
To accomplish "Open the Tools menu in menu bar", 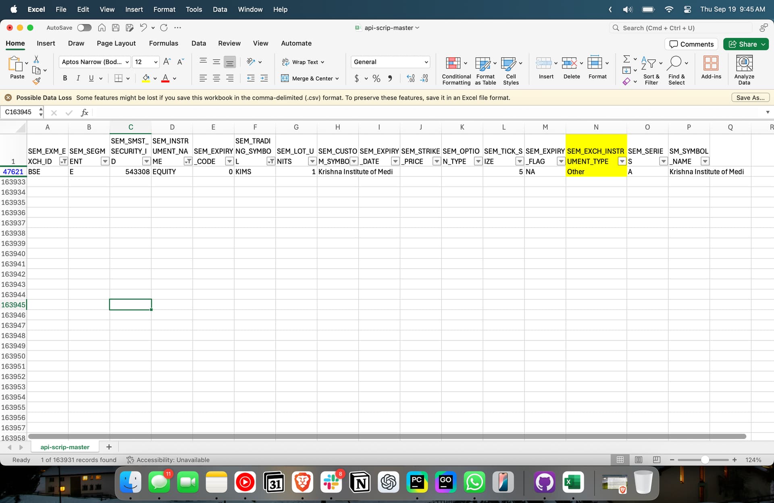I will 194,9.
